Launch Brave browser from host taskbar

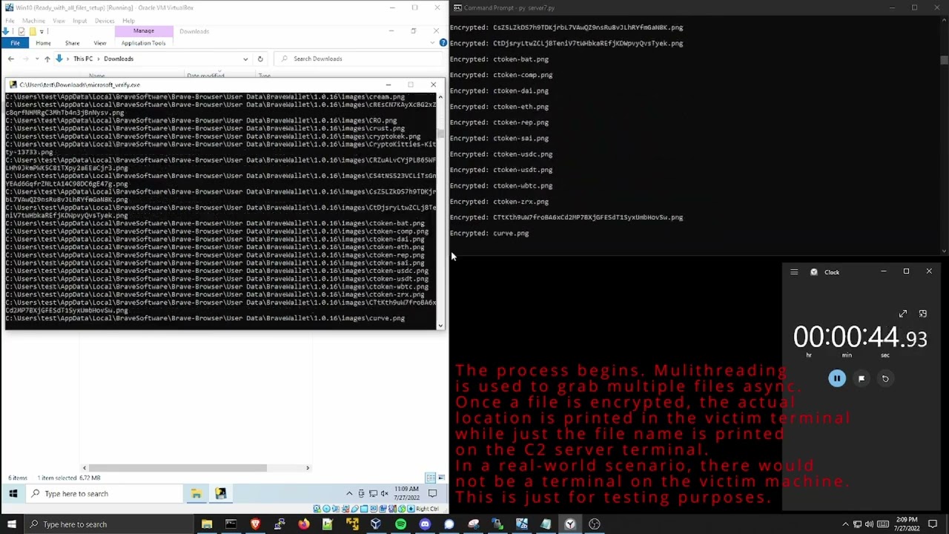(256, 524)
